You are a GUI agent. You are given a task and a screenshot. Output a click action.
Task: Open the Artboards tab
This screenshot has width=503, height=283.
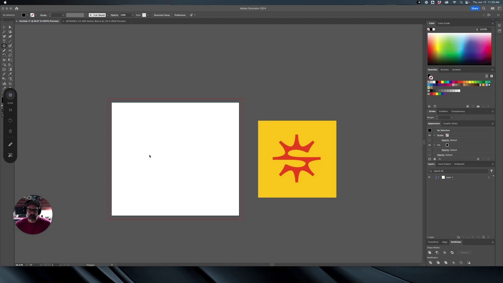(459, 164)
